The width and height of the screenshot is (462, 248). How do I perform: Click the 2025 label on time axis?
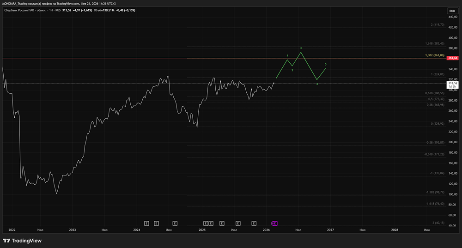coord(202,230)
